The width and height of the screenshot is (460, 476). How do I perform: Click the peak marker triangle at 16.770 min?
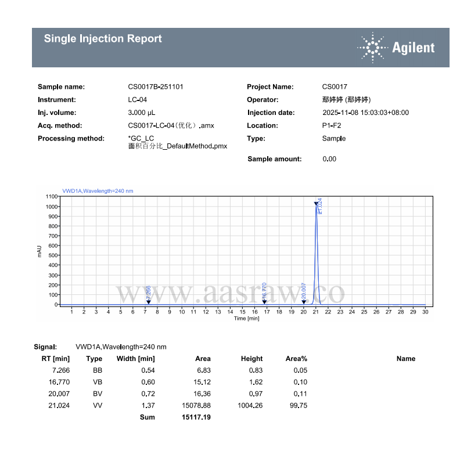coord(264,302)
